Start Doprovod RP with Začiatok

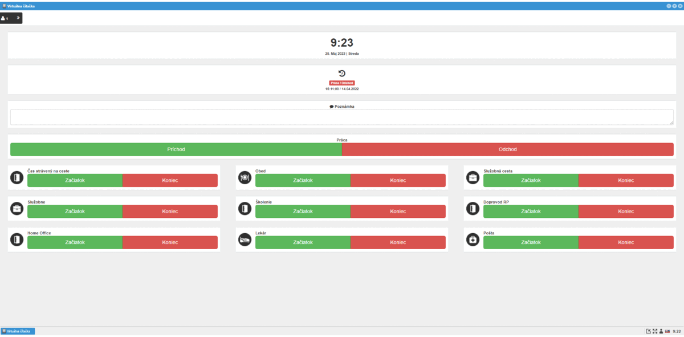(531, 211)
